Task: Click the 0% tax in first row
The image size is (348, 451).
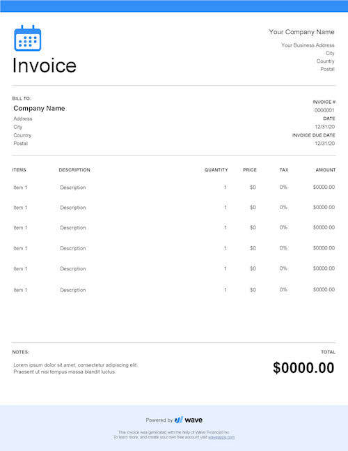Action: tap(283, 188)
